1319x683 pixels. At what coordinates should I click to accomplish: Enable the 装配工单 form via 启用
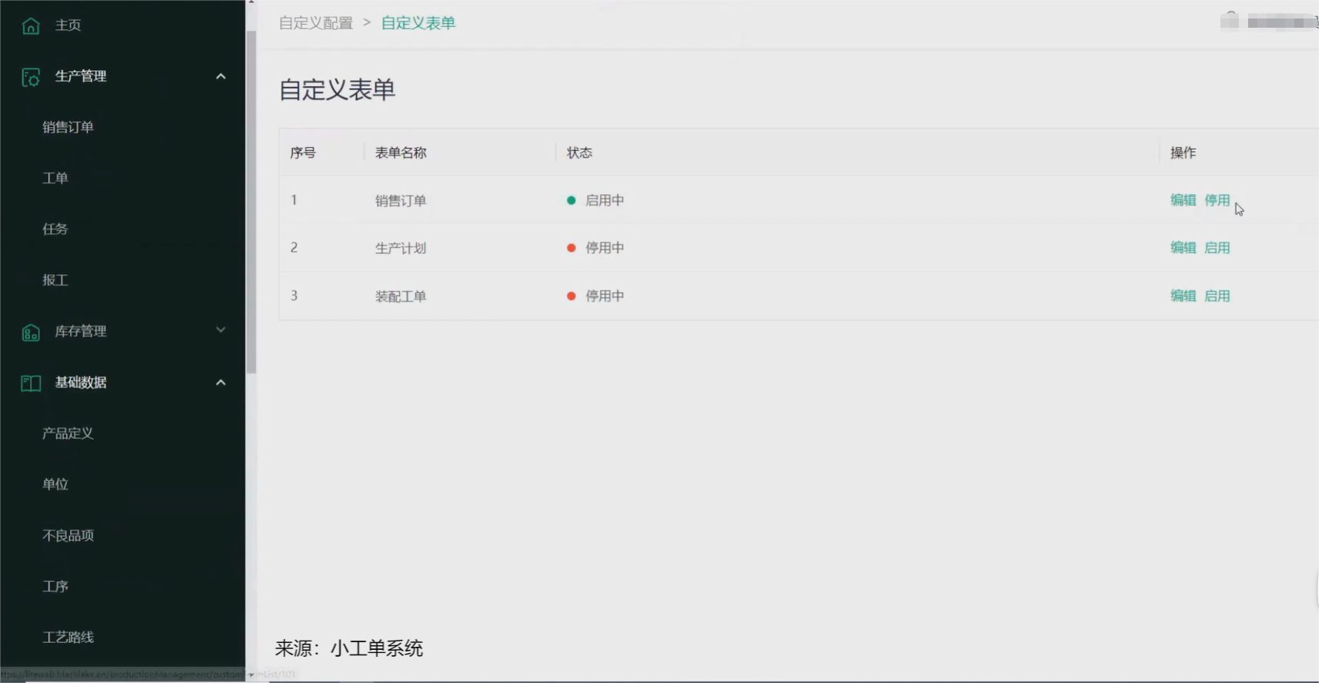(x=1217, y=296)
